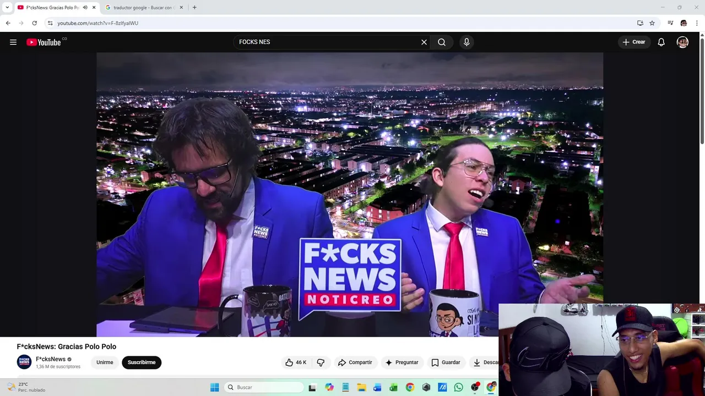This screenshot has width=705, height=396.
Task: Open a new browser tab
Action: [x=194, y=8]
